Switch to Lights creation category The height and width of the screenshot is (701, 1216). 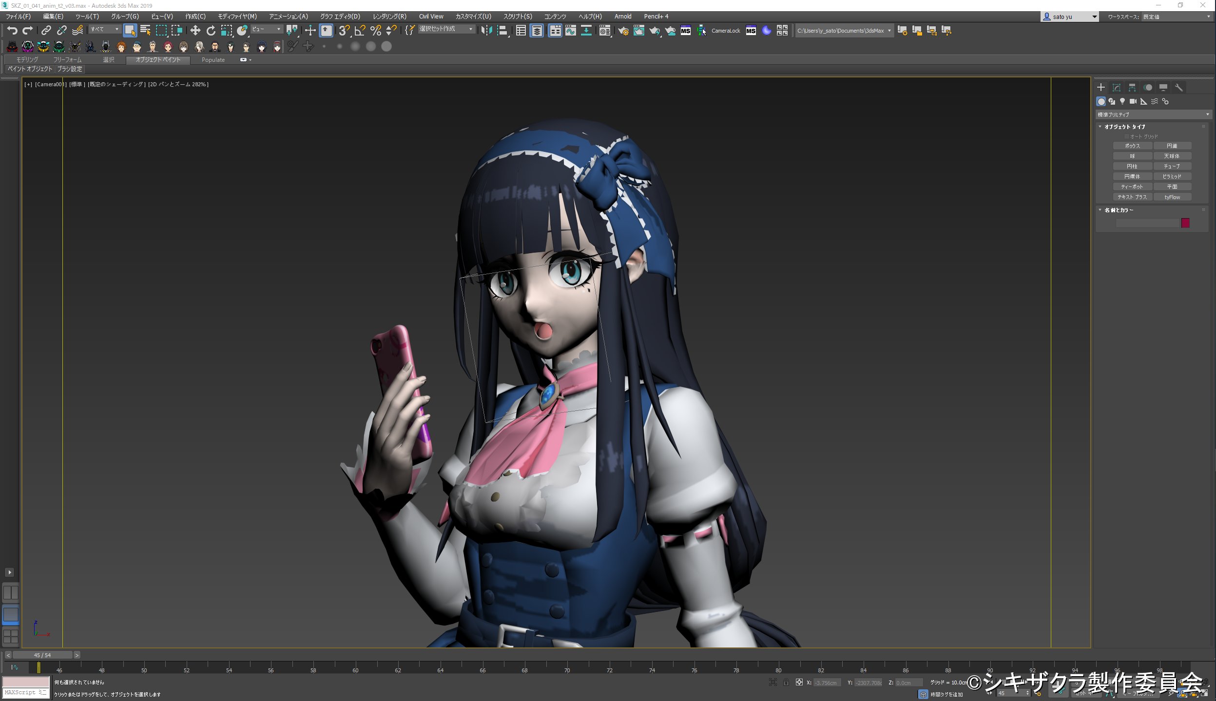coord(1122,101)
